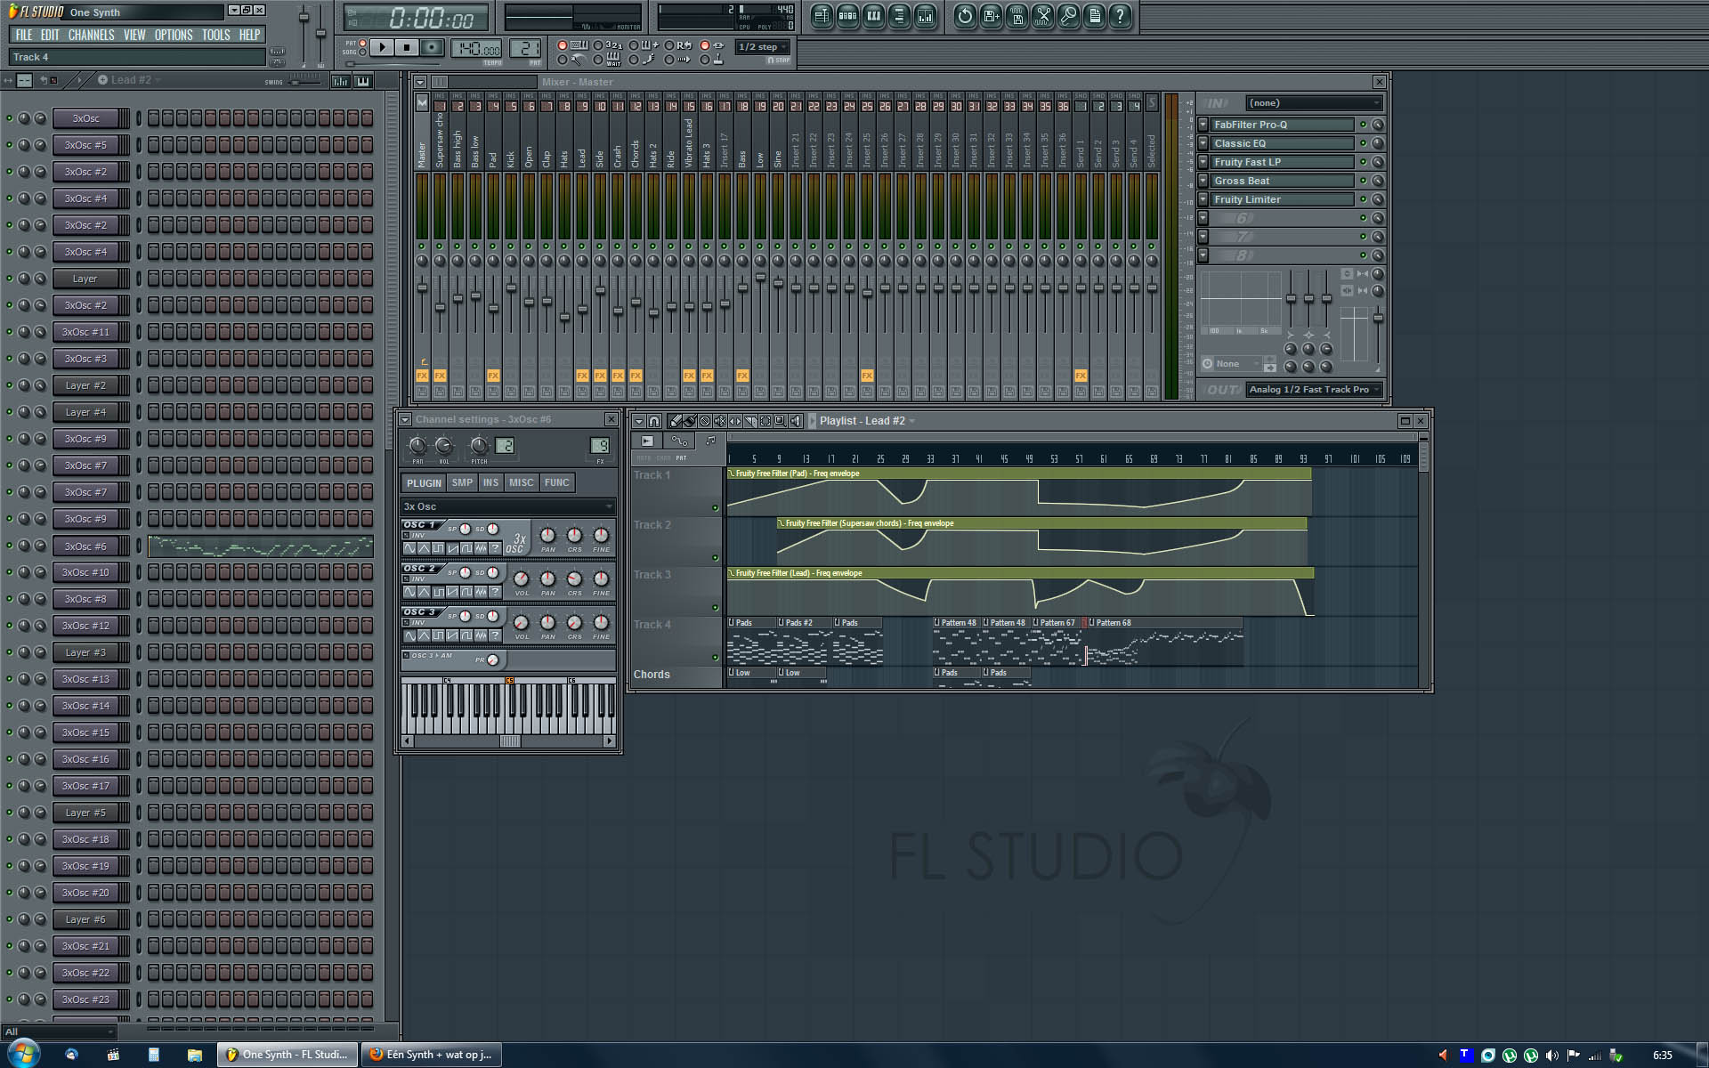Open the Playlist window from the toolbar
This screenshot has height=1068, width=1709.
822,16
